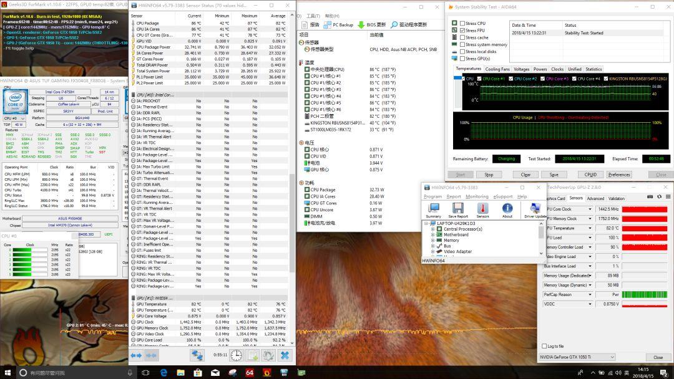Expand the Central Processor(s) tree node
Screen dimensions: 674x379
tap(432, 229)
